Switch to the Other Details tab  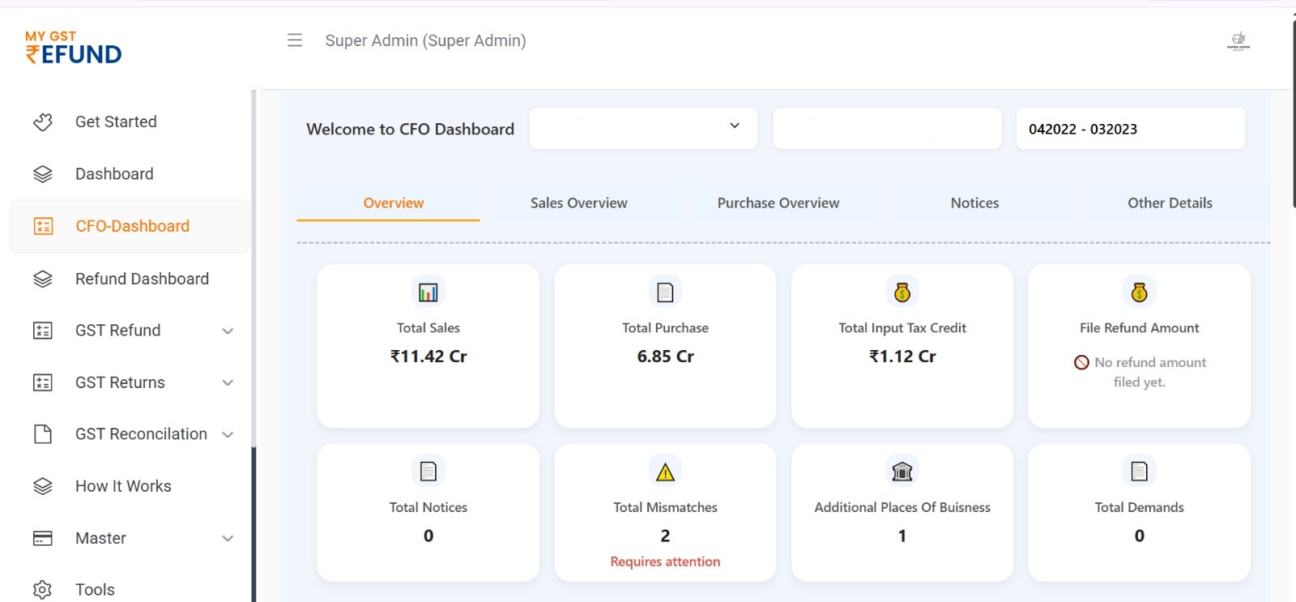pyautogui.click(x=1170, y=203)
